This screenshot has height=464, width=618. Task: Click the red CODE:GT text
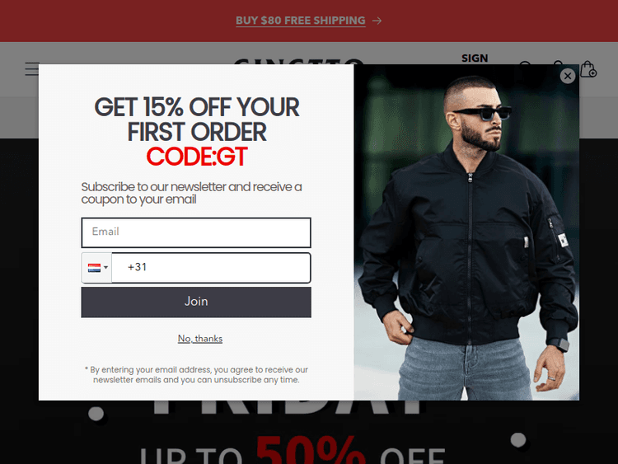pos(197,157)
